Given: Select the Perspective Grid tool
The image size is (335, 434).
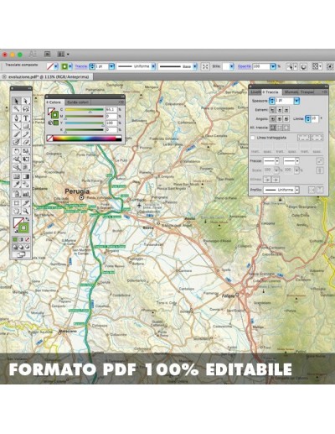Looking at the screenshot, I should pos(26,167).
